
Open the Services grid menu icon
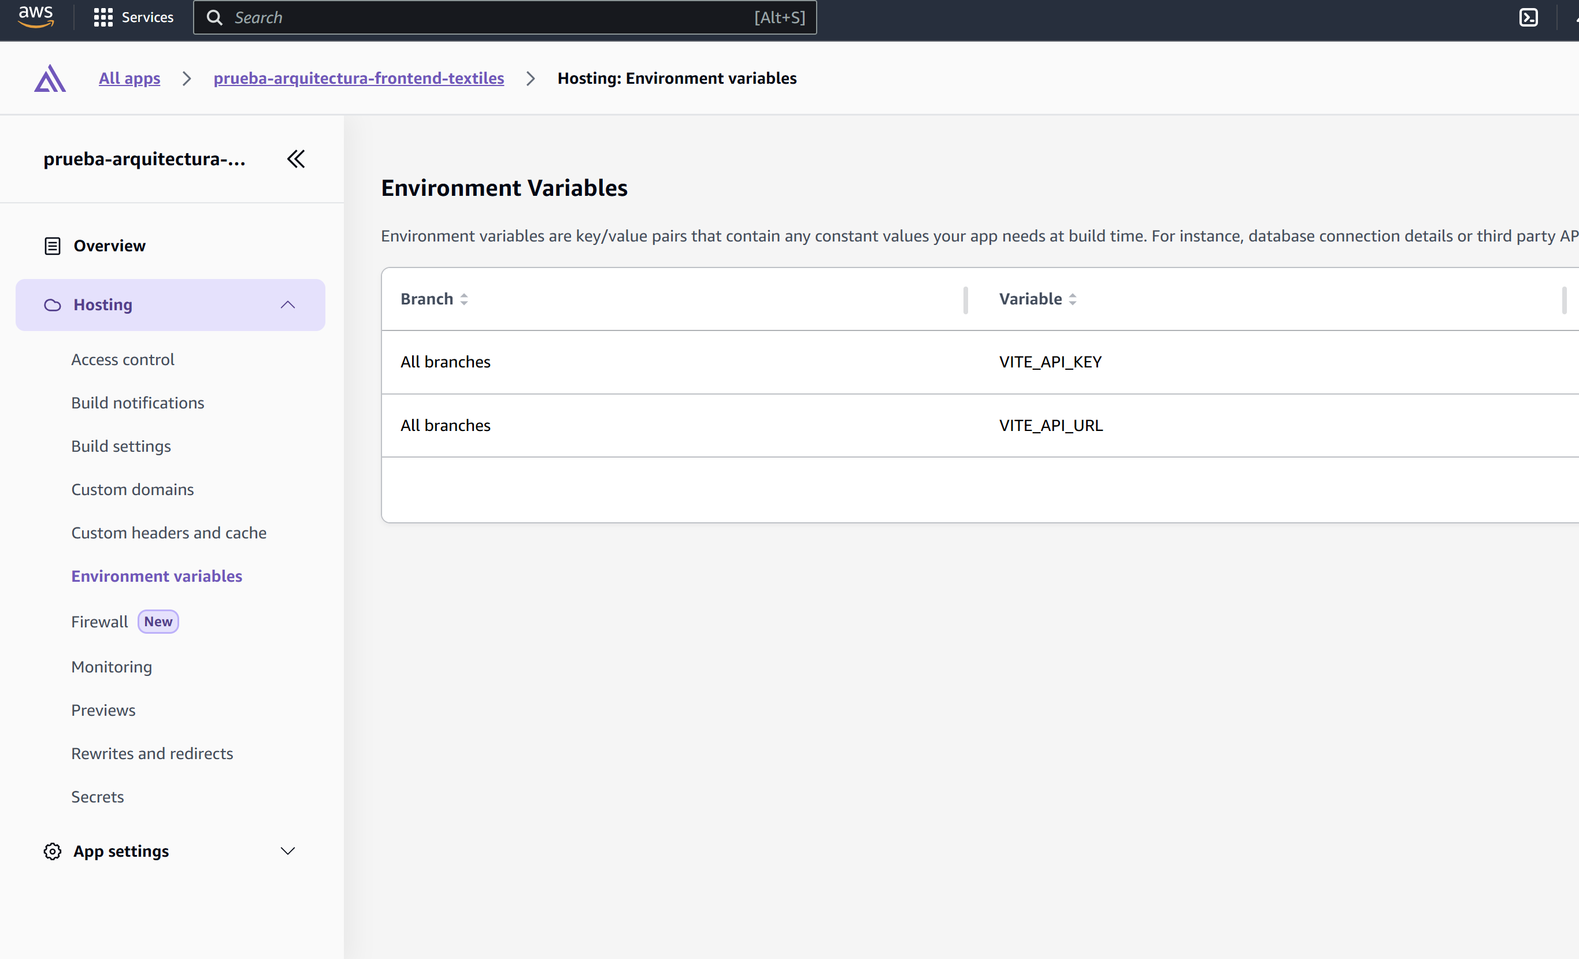point(103,17)
